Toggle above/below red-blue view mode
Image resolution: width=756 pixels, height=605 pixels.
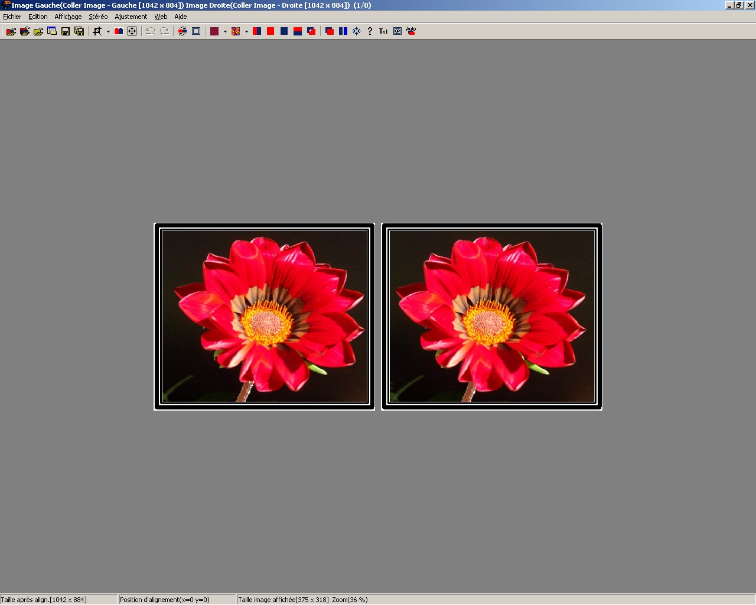298,31
